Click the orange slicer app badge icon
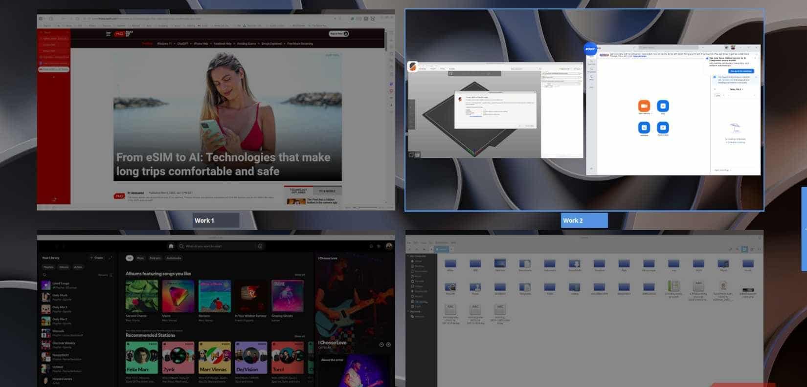 tap(413, 66)
